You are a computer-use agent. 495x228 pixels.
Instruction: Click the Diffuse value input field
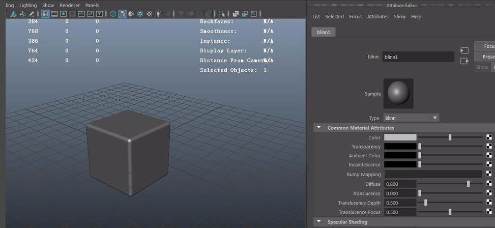pos(400,184)
